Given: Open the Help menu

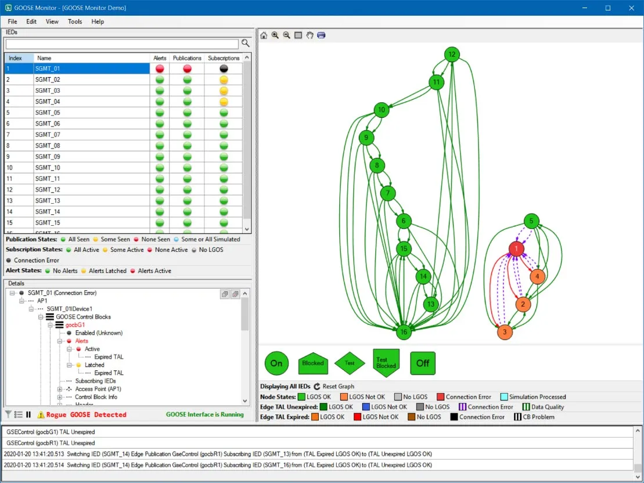Looking at the screenshot, I should click(x=98, y=21).
